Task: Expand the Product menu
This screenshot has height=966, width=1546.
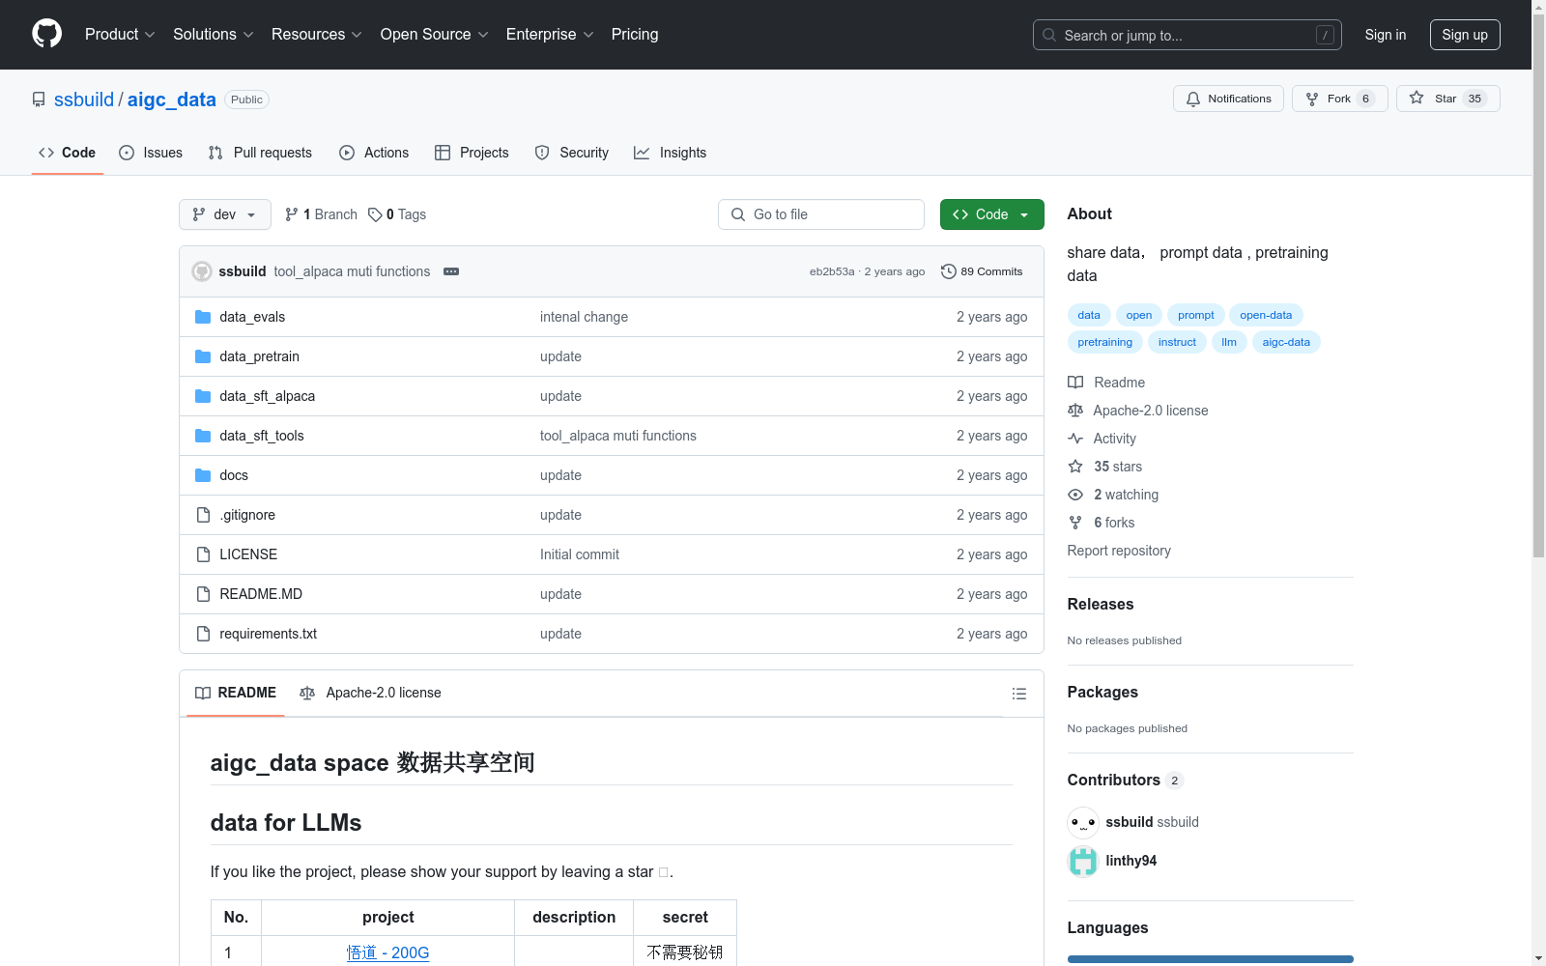Action: coord(120,34)
